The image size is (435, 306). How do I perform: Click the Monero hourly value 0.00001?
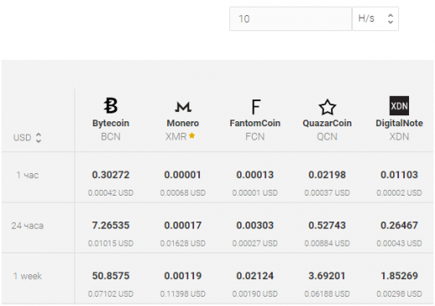click(x=182, y=175)
